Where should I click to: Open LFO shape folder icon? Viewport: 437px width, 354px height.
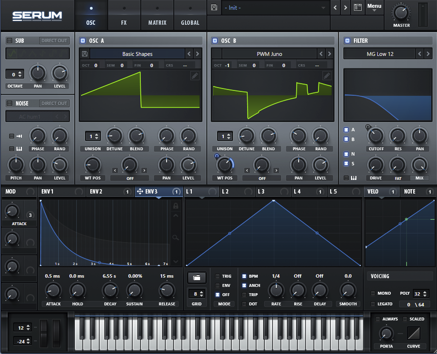tap(197, 278)
